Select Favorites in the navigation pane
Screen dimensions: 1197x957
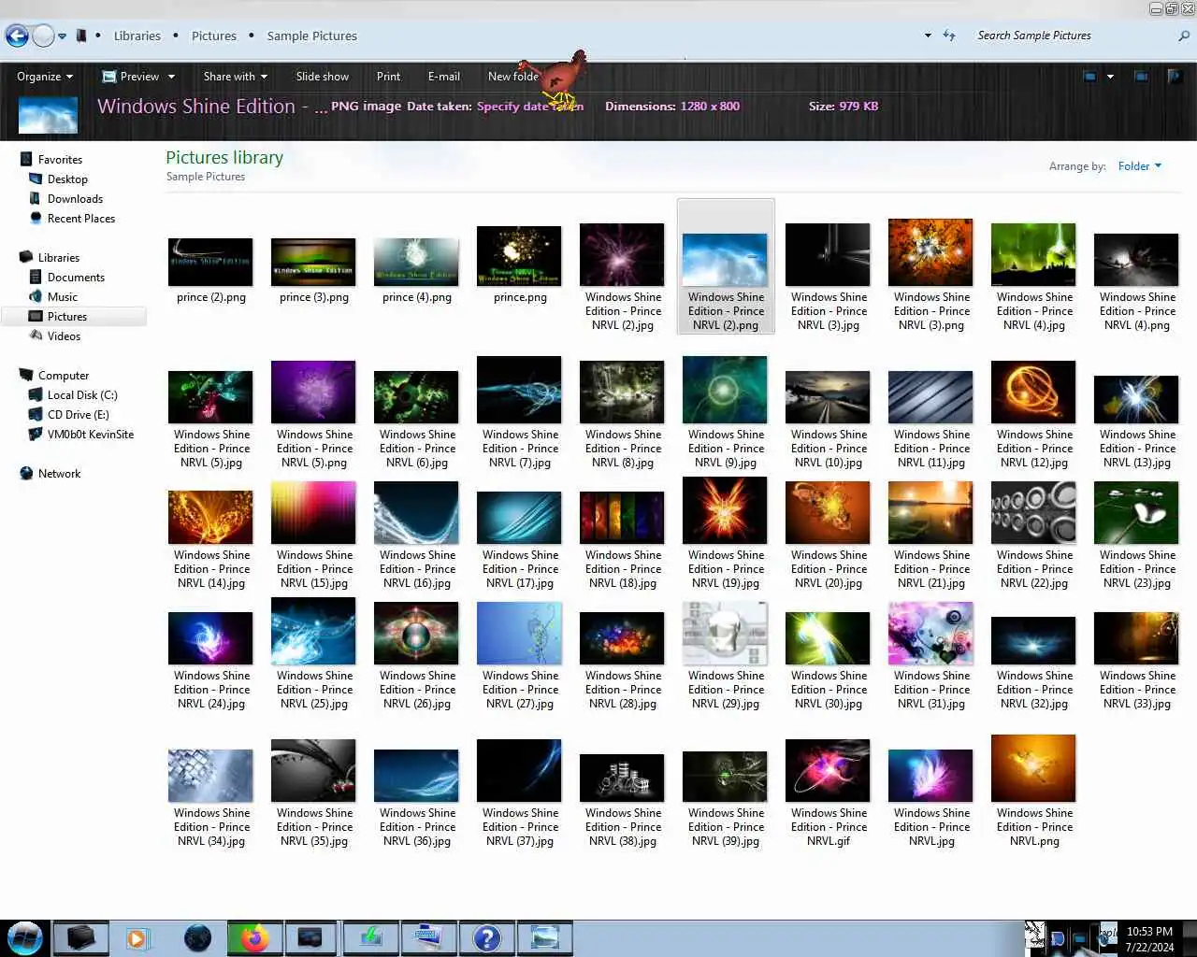[60, 160]
